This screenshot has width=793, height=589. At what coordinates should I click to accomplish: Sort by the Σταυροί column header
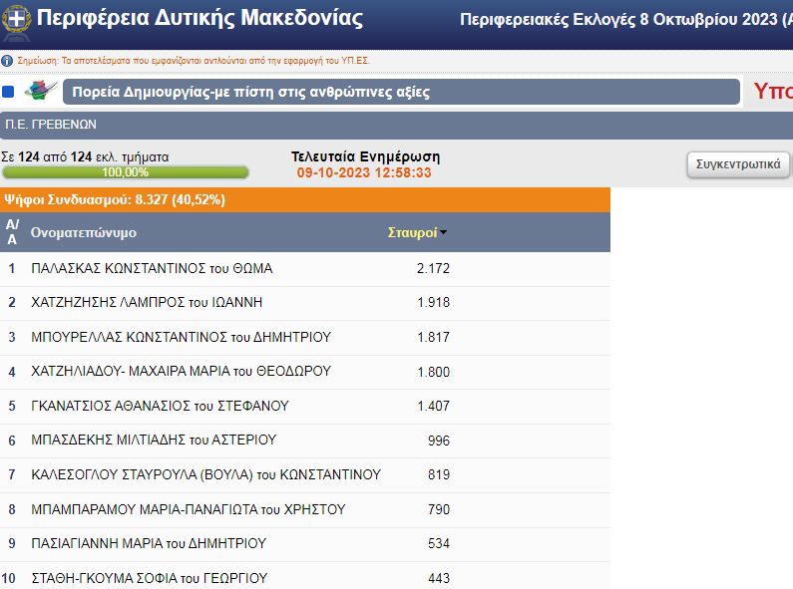pos(412,232)
